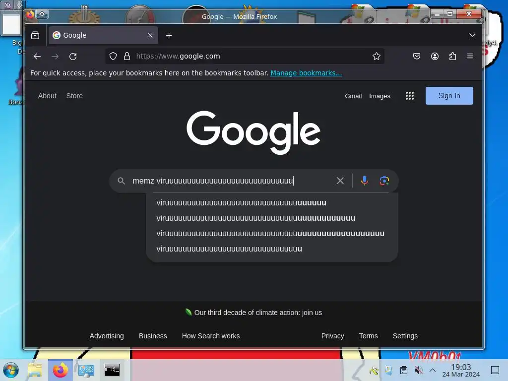Pick the second autocomplete suggestion

pos(272,218)
